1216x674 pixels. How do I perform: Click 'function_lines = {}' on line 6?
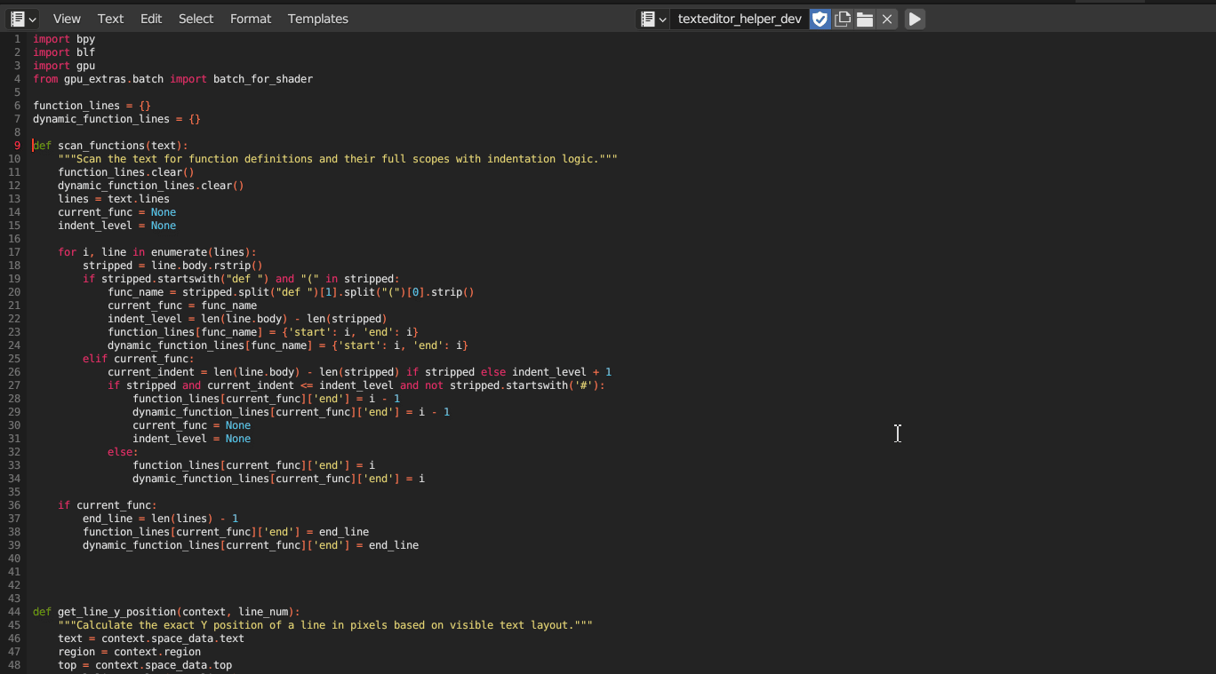(x=92, y=106)
